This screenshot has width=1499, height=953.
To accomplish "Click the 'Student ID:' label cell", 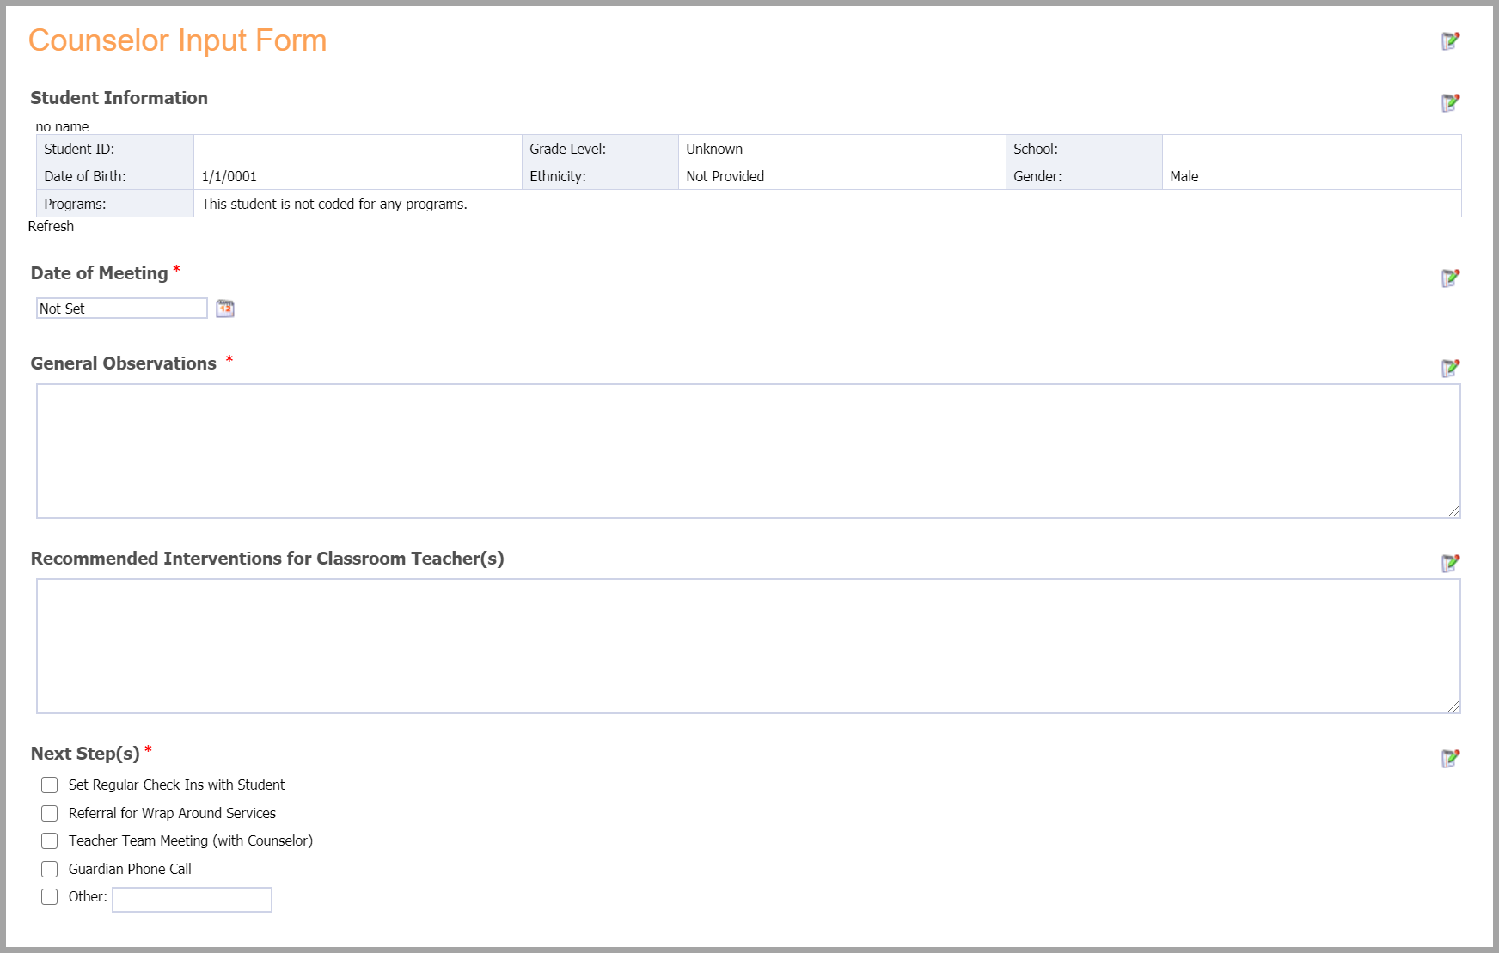I will click(115, 149).
